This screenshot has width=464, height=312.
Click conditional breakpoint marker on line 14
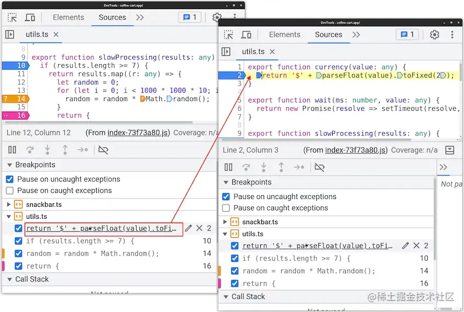[16, 99]
